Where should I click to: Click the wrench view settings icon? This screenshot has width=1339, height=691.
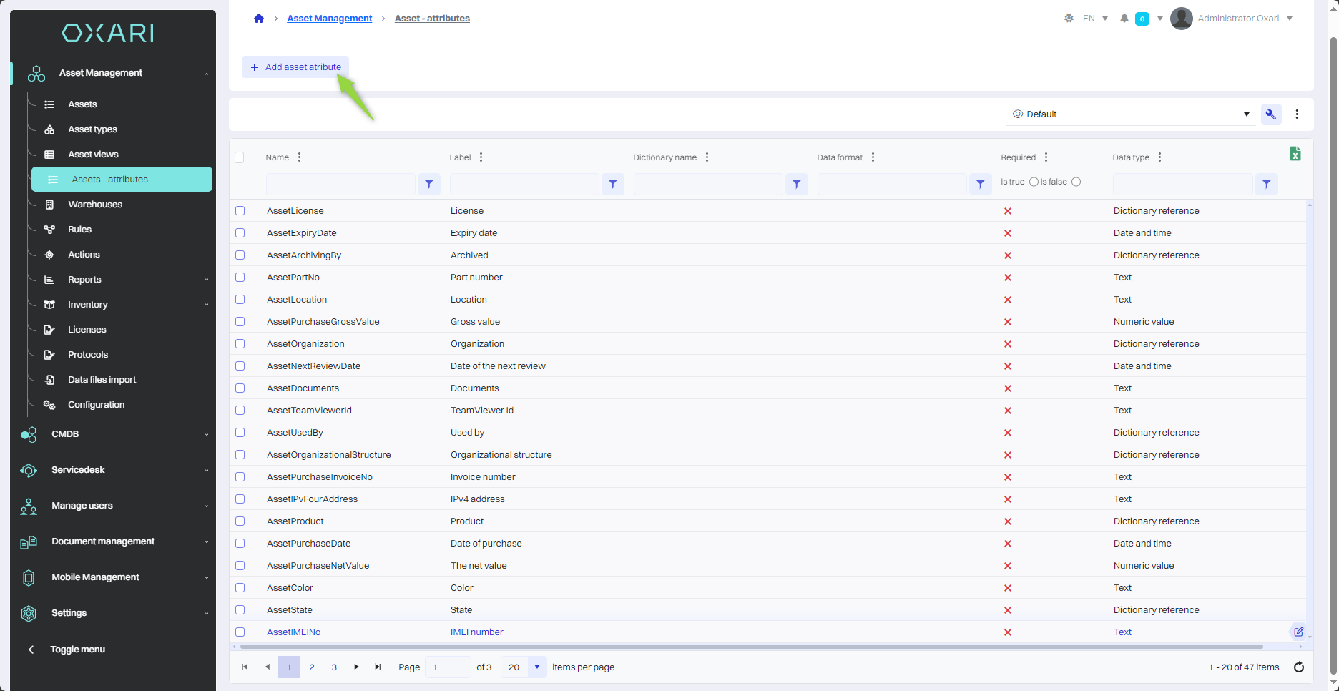click(1271, 114)
